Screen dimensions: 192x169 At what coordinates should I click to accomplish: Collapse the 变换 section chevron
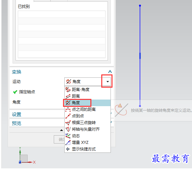110,71
